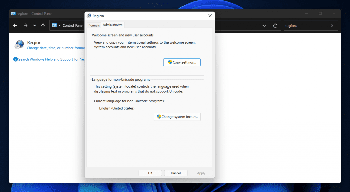The height and width of the screenshot is (192, 350).
Task: Click the Region globe and clock icon
Action: 19,45
